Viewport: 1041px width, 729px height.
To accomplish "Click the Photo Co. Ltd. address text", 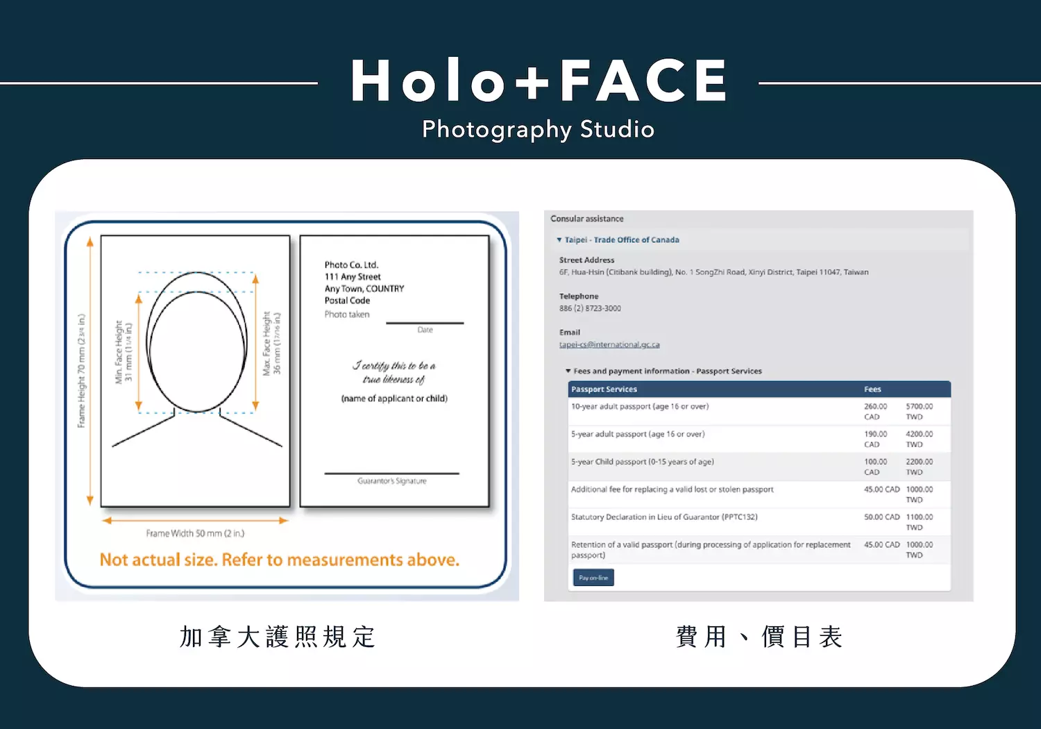I will click(364, 283).
